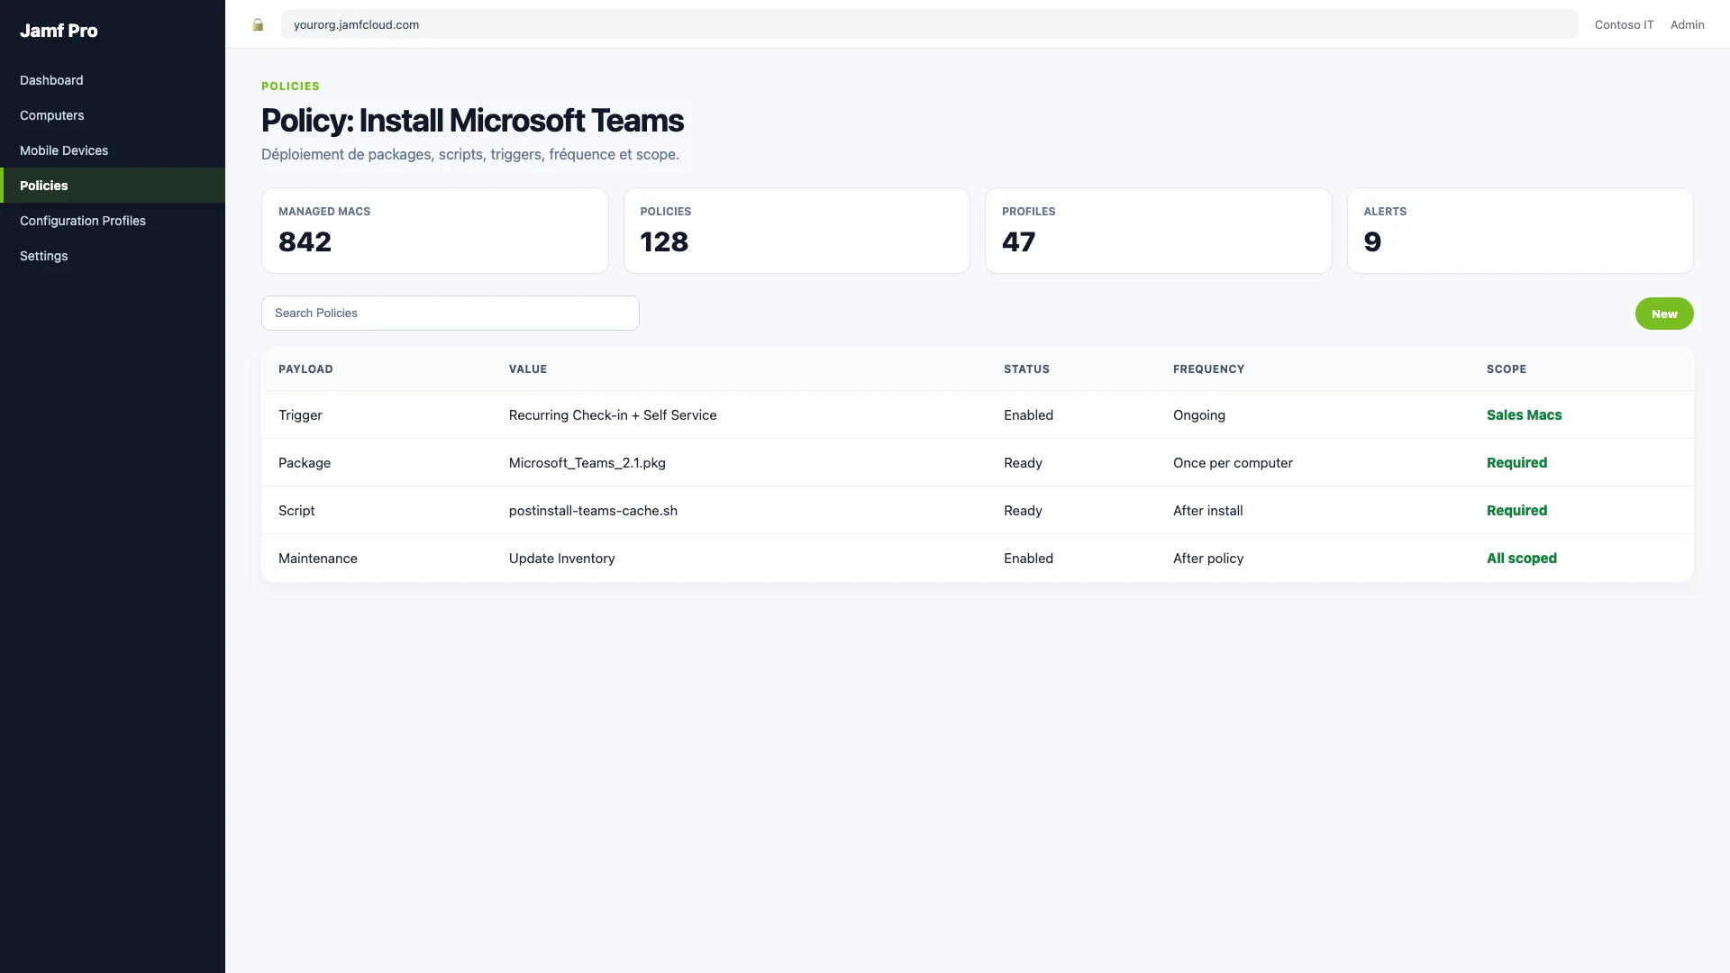
Task: Open the Admin account link
Action: 1687,24
